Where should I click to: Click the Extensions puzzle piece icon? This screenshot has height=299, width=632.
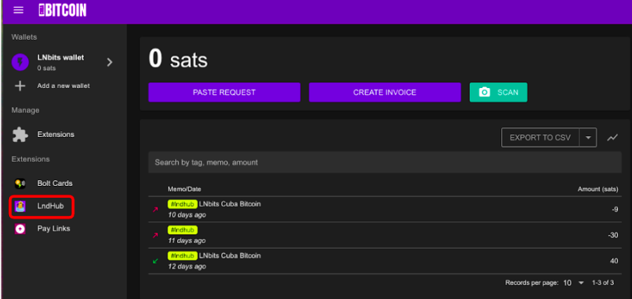point(20,134)
